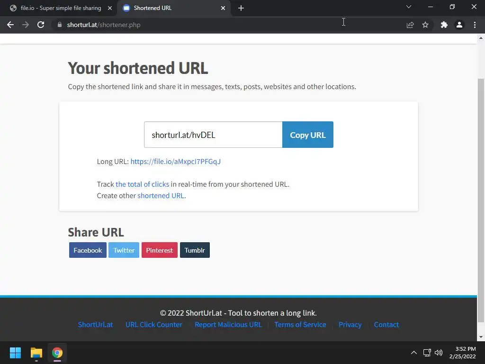The width and height of the screenshot is (485, 364).
Task: Follow the shortened URL link
Action: pyautogui.click(x=161, y=196)
